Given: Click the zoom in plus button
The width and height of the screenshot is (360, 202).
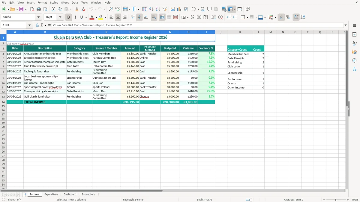Looking at the screenshot, I should (348, 200).
